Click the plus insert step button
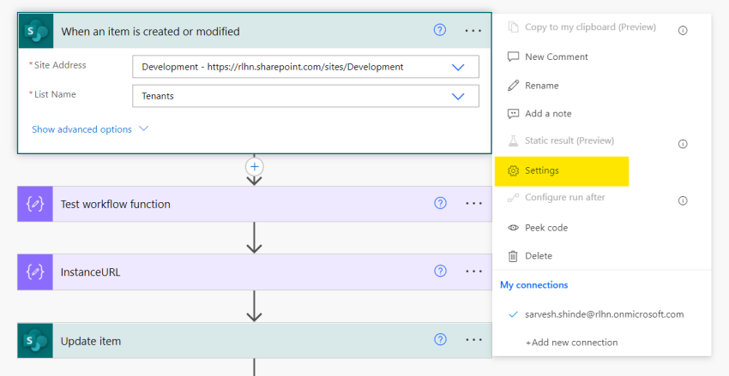Screen dimensions: 729x376 pos(254,166)
